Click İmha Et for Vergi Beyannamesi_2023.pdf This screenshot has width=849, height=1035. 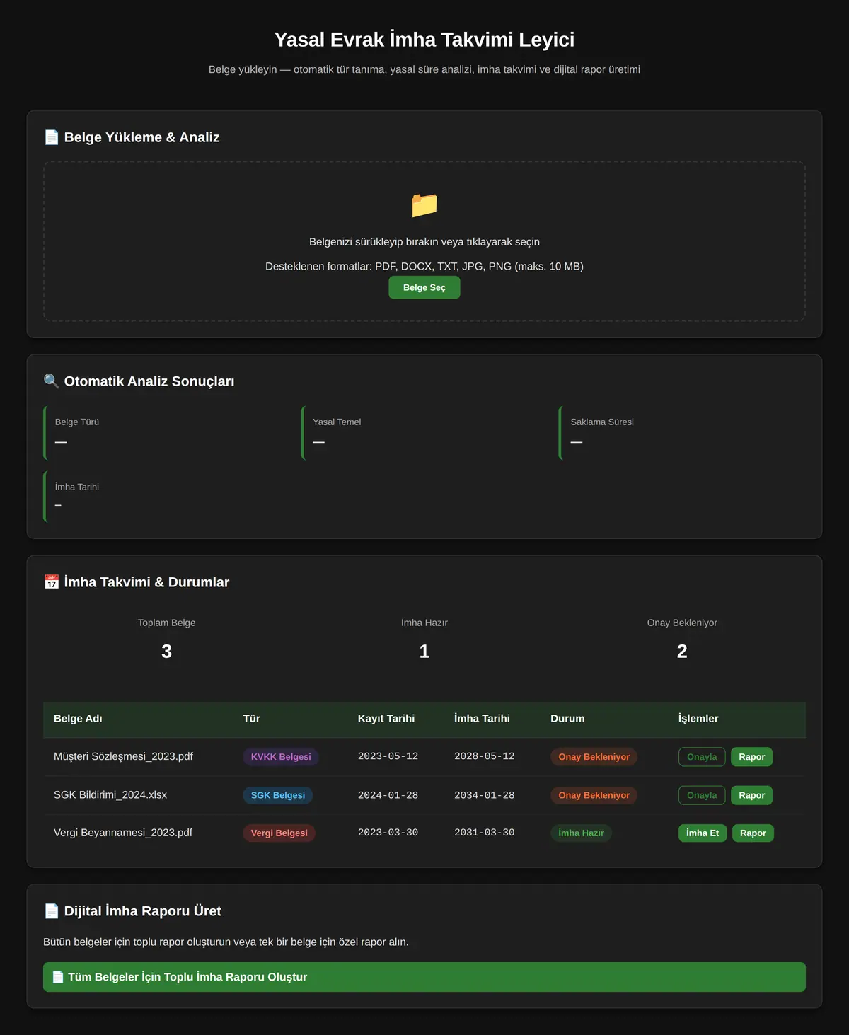point(703,833)
